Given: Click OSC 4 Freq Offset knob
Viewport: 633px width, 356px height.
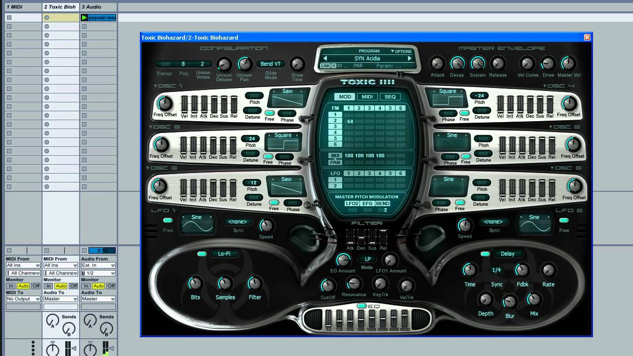Looking at the screenshot, I should point(569,103).
